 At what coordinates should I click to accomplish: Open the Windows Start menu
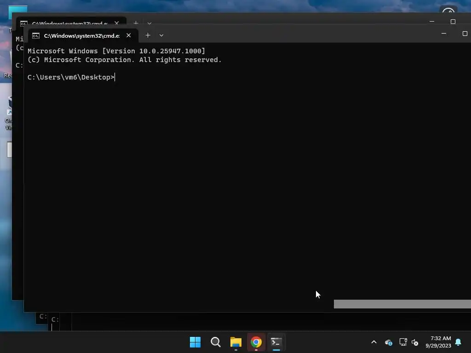tap(195, 342)
